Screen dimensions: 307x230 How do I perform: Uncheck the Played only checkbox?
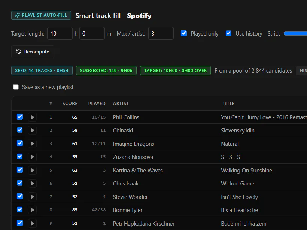tap(184, 33)
